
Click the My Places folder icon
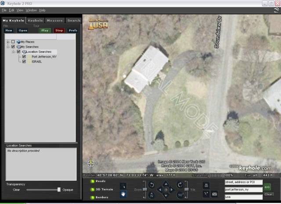[x=18, y=42]
